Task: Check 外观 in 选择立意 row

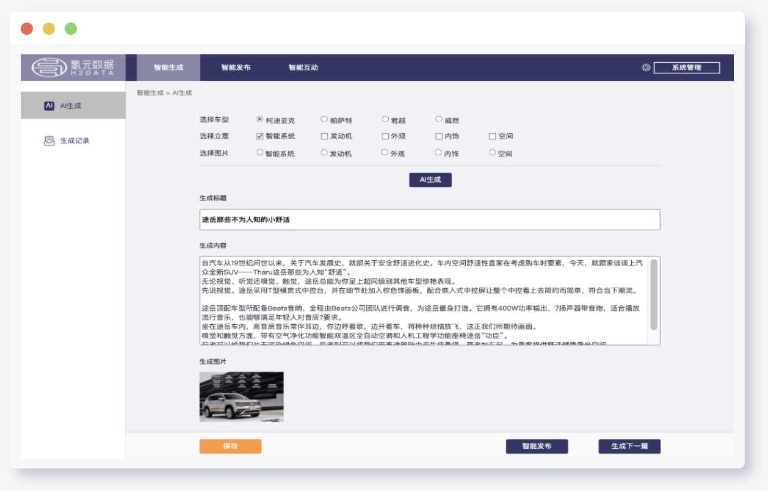Action: tap(385, 136)
